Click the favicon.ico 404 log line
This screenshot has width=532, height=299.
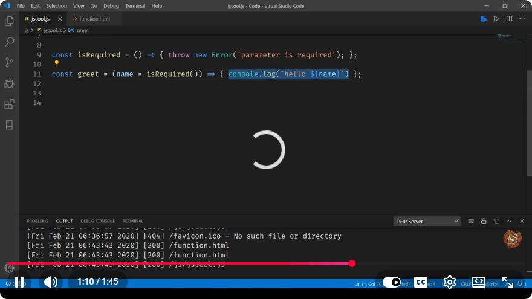point(184,236)
